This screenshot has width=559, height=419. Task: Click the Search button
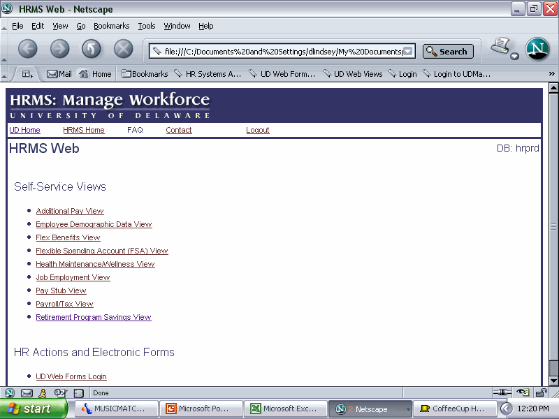point(448,51)
